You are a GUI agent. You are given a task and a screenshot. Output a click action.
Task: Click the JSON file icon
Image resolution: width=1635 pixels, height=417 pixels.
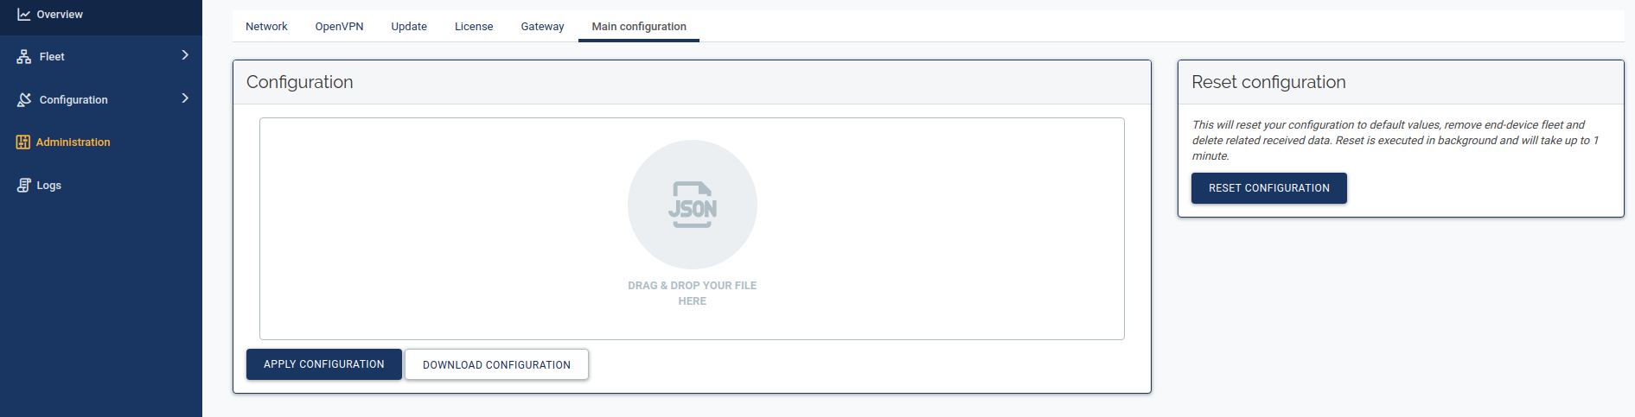(x=692, y=205)
